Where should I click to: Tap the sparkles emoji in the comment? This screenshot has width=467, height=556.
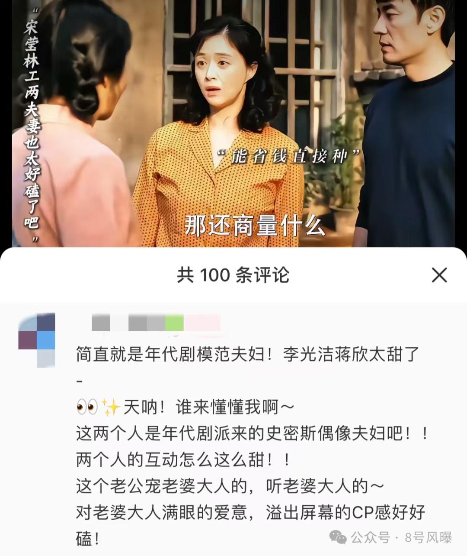point(111,407)
